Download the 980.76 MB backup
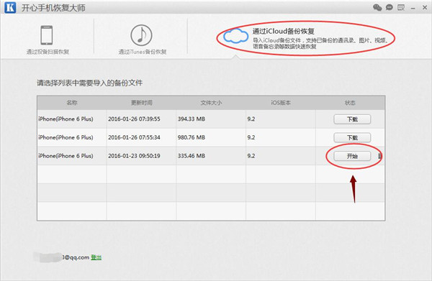Screen dimensions: 432x281 [x=352, y=137]
